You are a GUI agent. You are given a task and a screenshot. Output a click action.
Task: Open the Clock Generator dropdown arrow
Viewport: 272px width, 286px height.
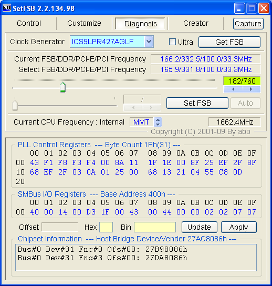(149, 42)
